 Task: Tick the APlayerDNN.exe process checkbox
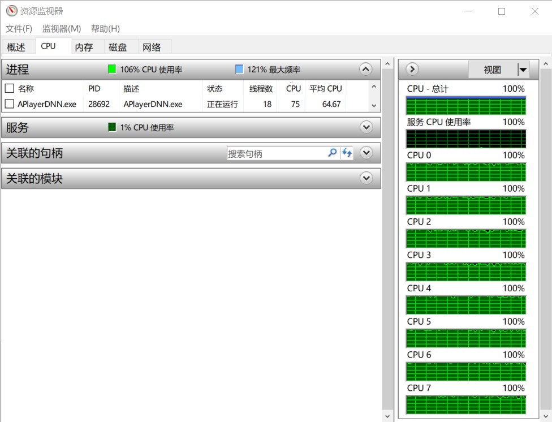(x=9, y=104)
